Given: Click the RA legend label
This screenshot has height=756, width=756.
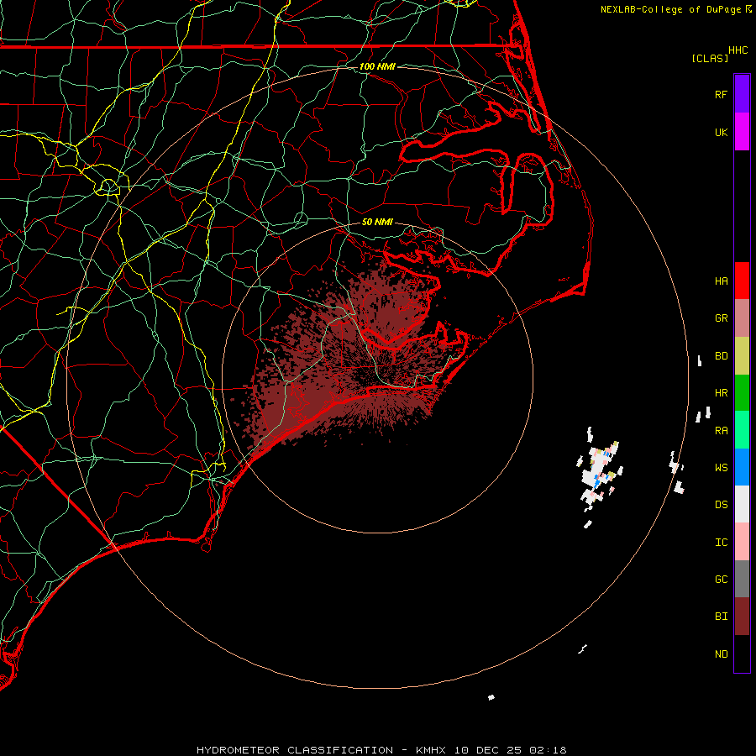Looking at the screenshot, I should 721,431.
